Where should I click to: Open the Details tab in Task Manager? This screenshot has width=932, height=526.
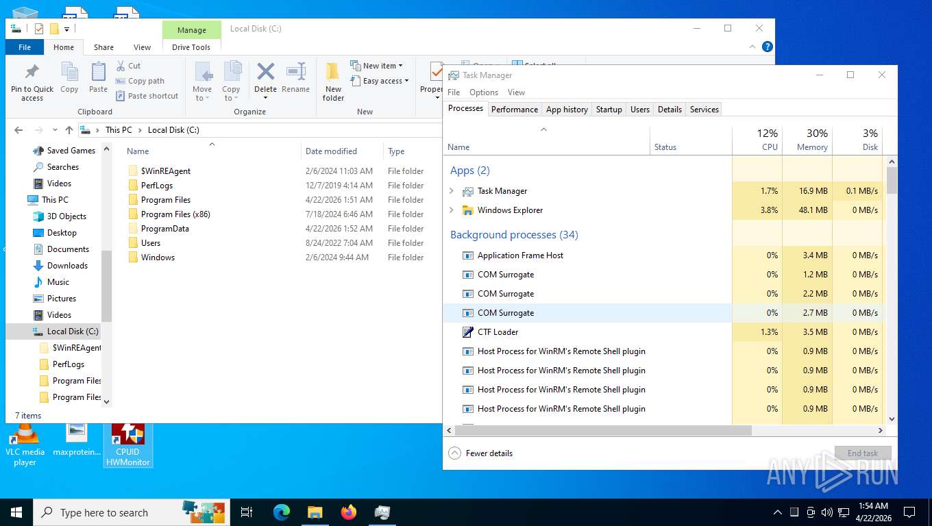click(x=670, y=110)
